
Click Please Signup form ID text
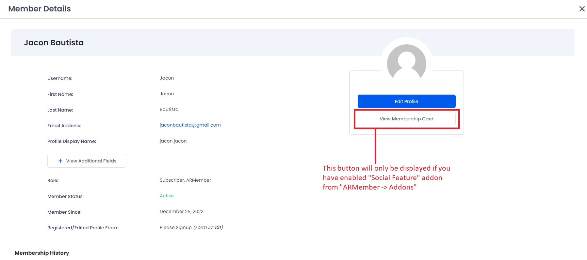191,227
